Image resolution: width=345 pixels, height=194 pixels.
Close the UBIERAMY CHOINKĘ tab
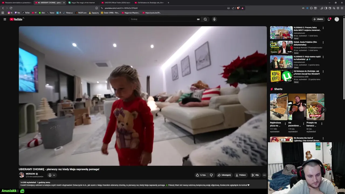[64, 3]
